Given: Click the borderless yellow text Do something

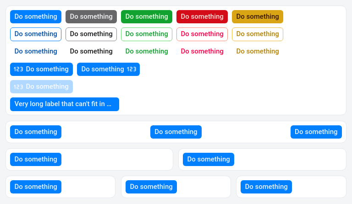Looking at the screenshot, I should pos(258,52).
